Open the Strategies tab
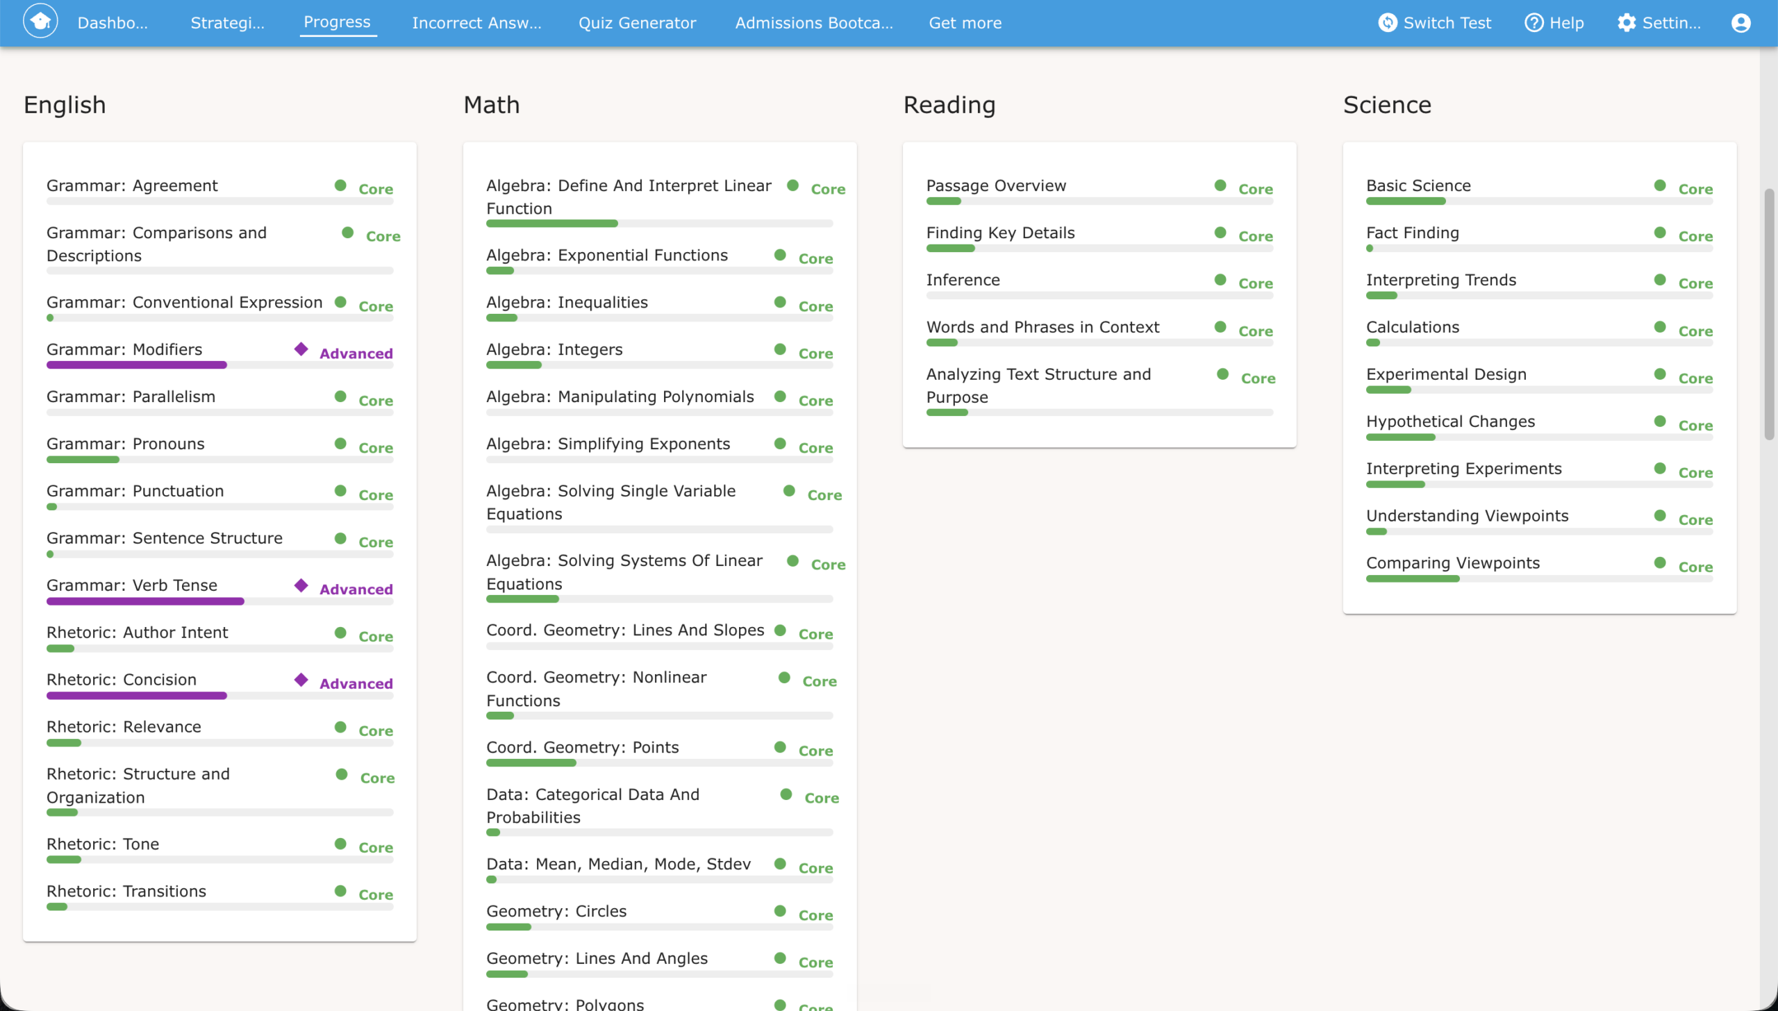1778x1011 pixels. point(228,23)
